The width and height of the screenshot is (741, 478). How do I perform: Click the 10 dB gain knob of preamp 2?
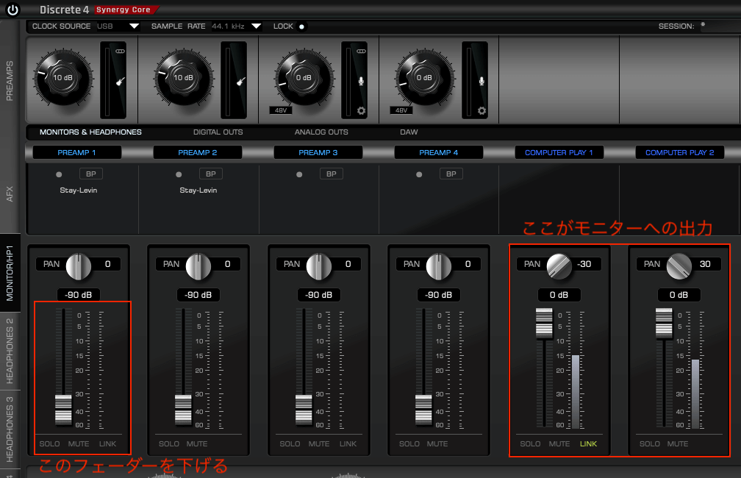[x=183, y=77]
